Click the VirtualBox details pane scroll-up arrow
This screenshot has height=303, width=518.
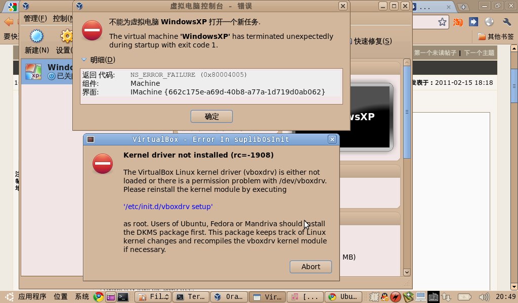click(407, 62)
